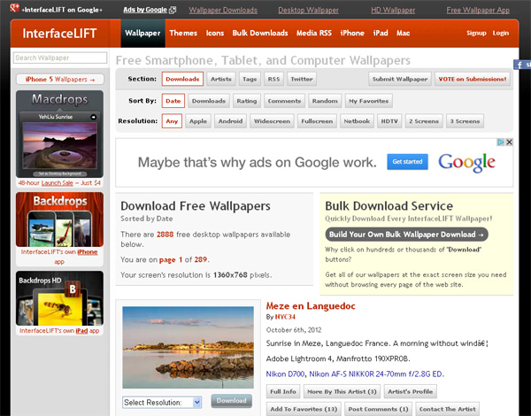Click the Signup link
The height and width of the screenshot is (416, 531).
pos(476,33)
